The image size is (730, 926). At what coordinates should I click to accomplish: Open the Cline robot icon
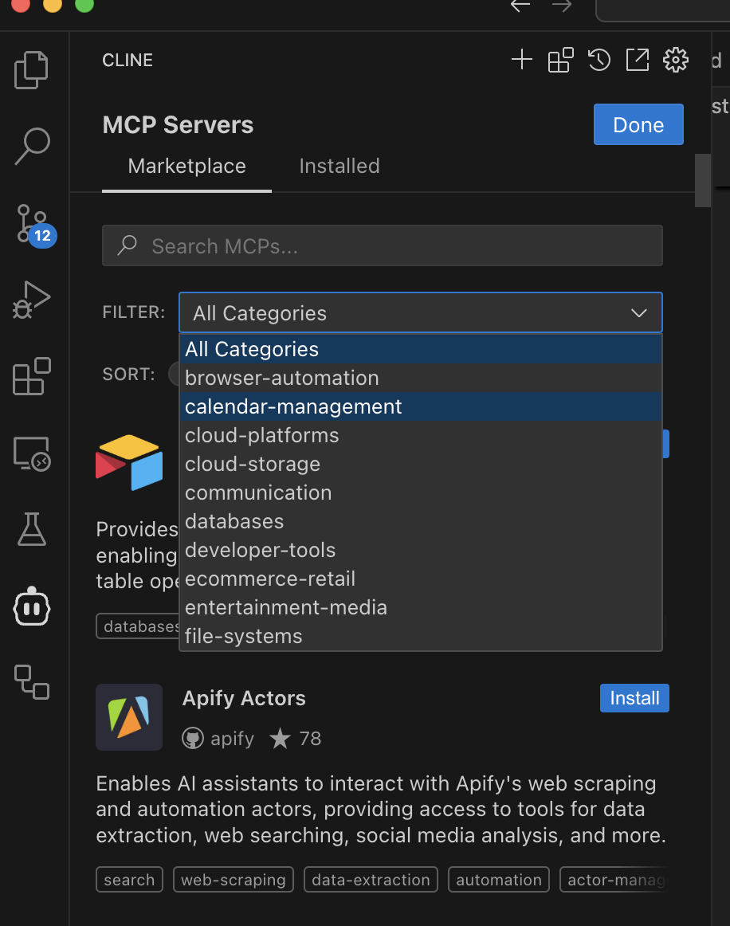point(32,608)
